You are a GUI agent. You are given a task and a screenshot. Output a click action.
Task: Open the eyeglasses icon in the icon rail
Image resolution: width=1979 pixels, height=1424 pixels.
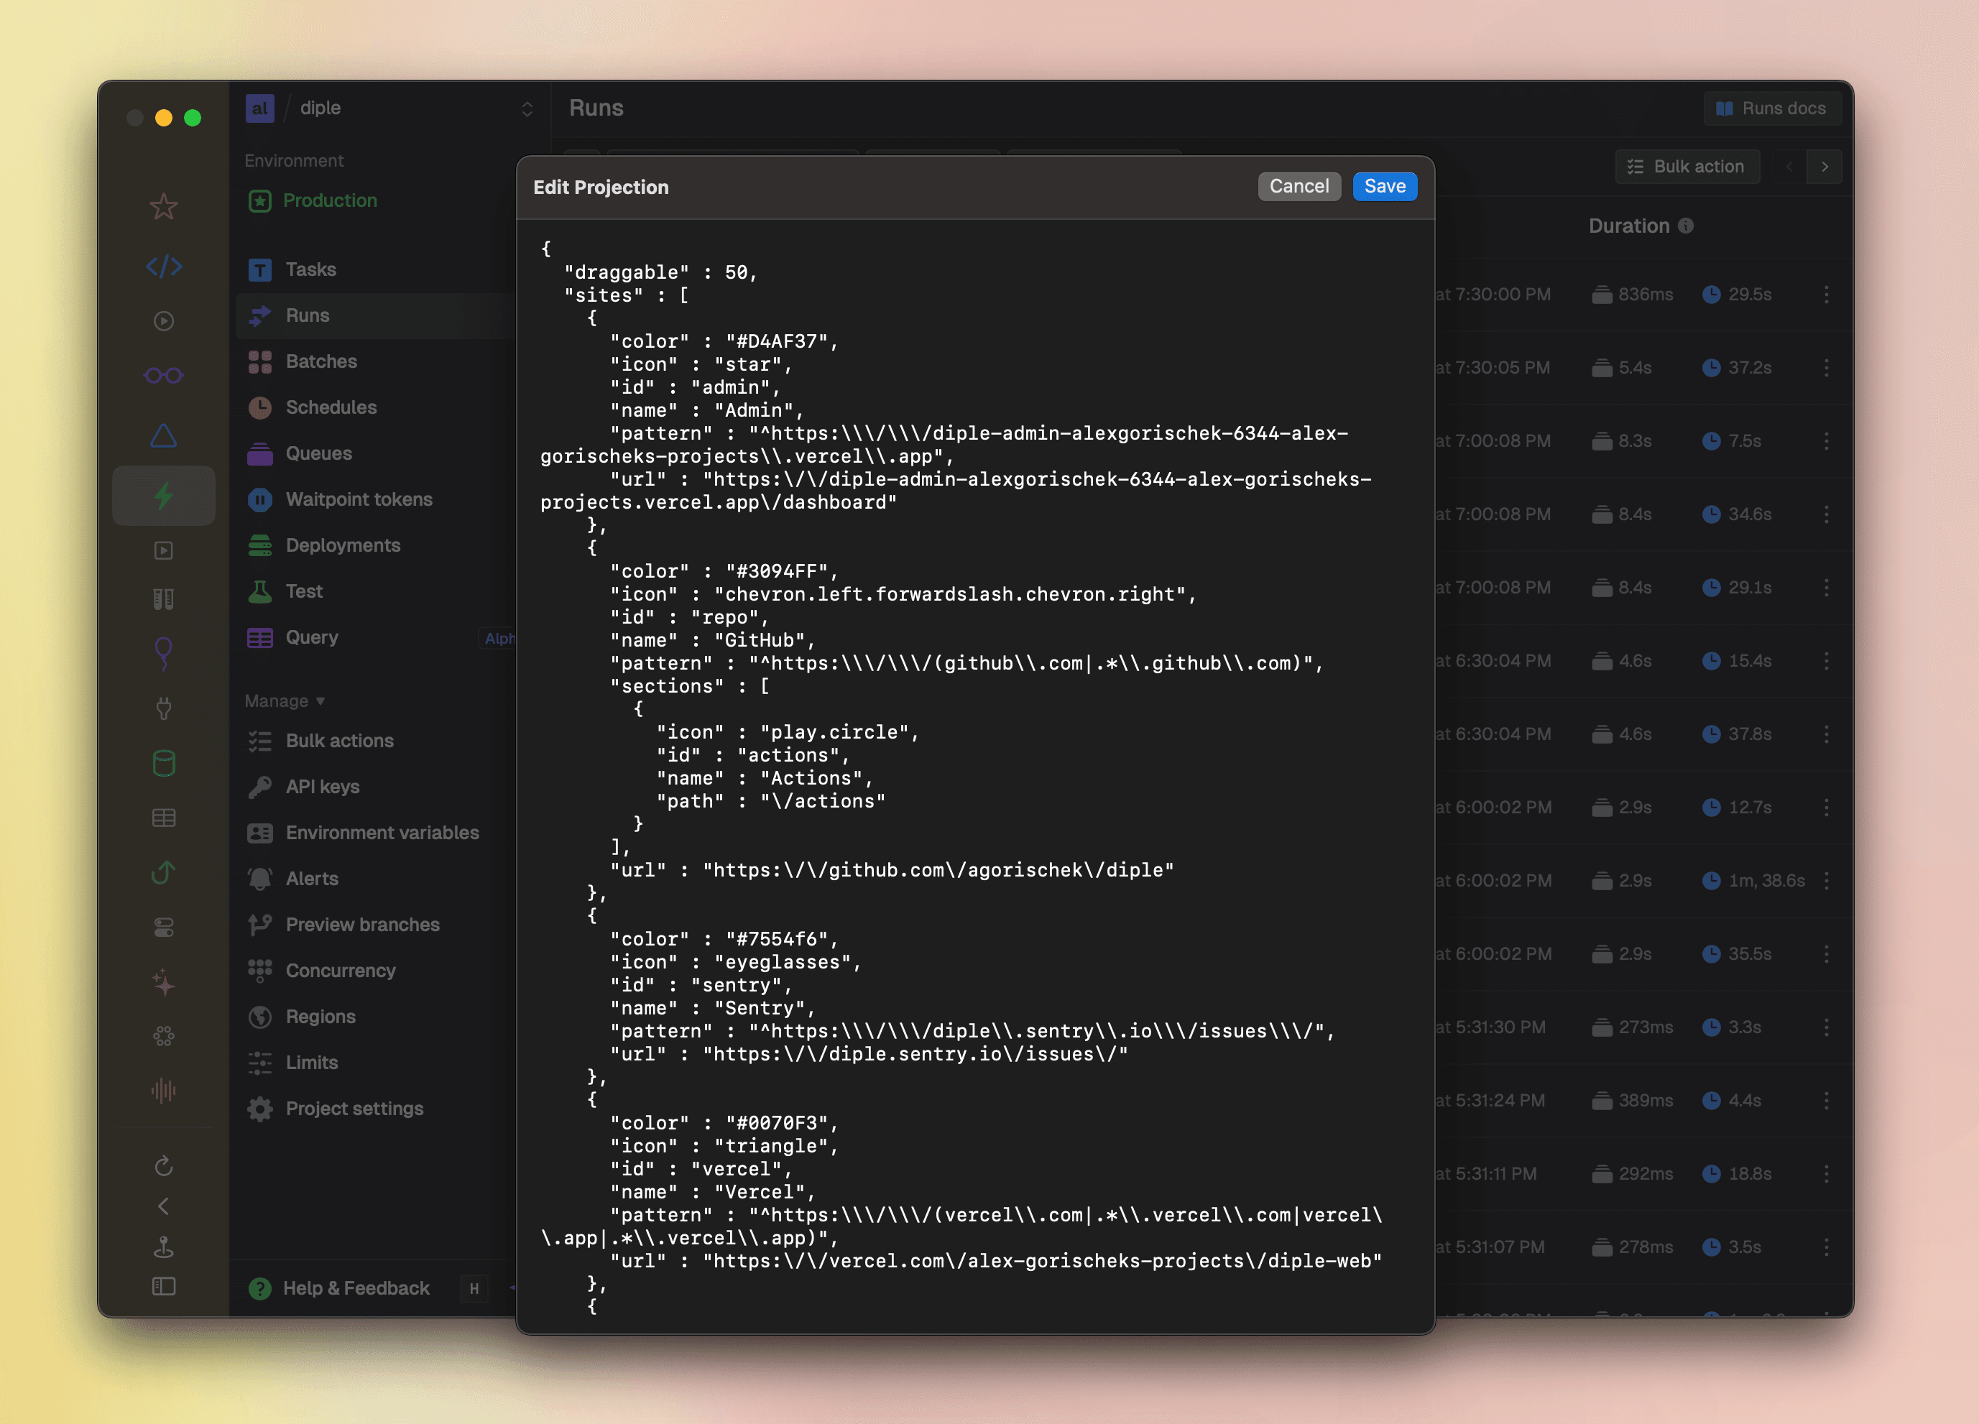(x=164, y=374)
